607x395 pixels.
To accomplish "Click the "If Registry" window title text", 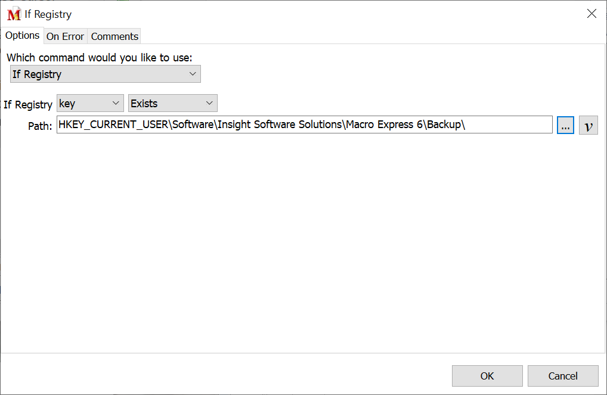I will point(48,14).
